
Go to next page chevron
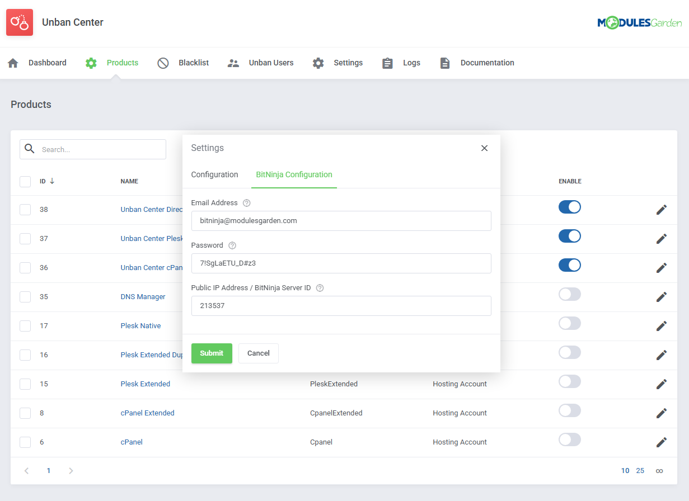[x=71, y=471]
